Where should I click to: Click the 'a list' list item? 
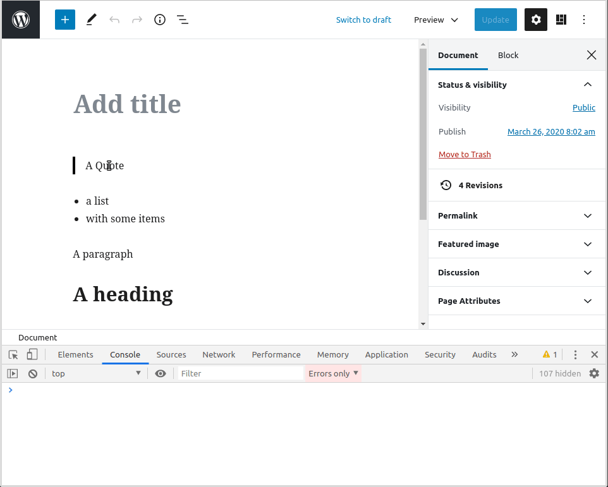click(97, 201)
